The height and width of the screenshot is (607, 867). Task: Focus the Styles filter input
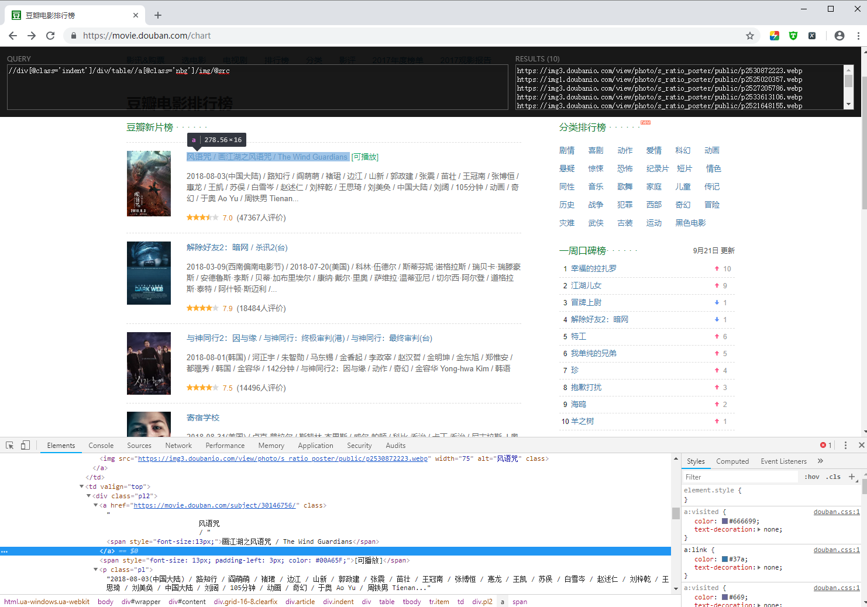coord(741,477)
